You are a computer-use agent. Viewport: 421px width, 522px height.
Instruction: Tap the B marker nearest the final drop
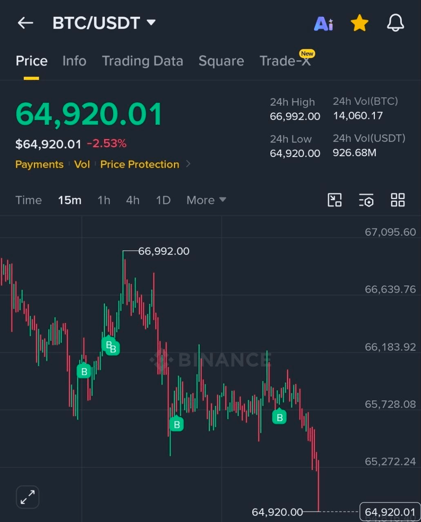tap(280, 417)
